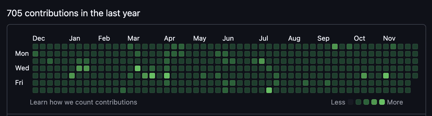The height and width of the screenshot is (116, 432).
Task: Open 'Learn how we count contributions' link
Action: click(x=83, y=102)
